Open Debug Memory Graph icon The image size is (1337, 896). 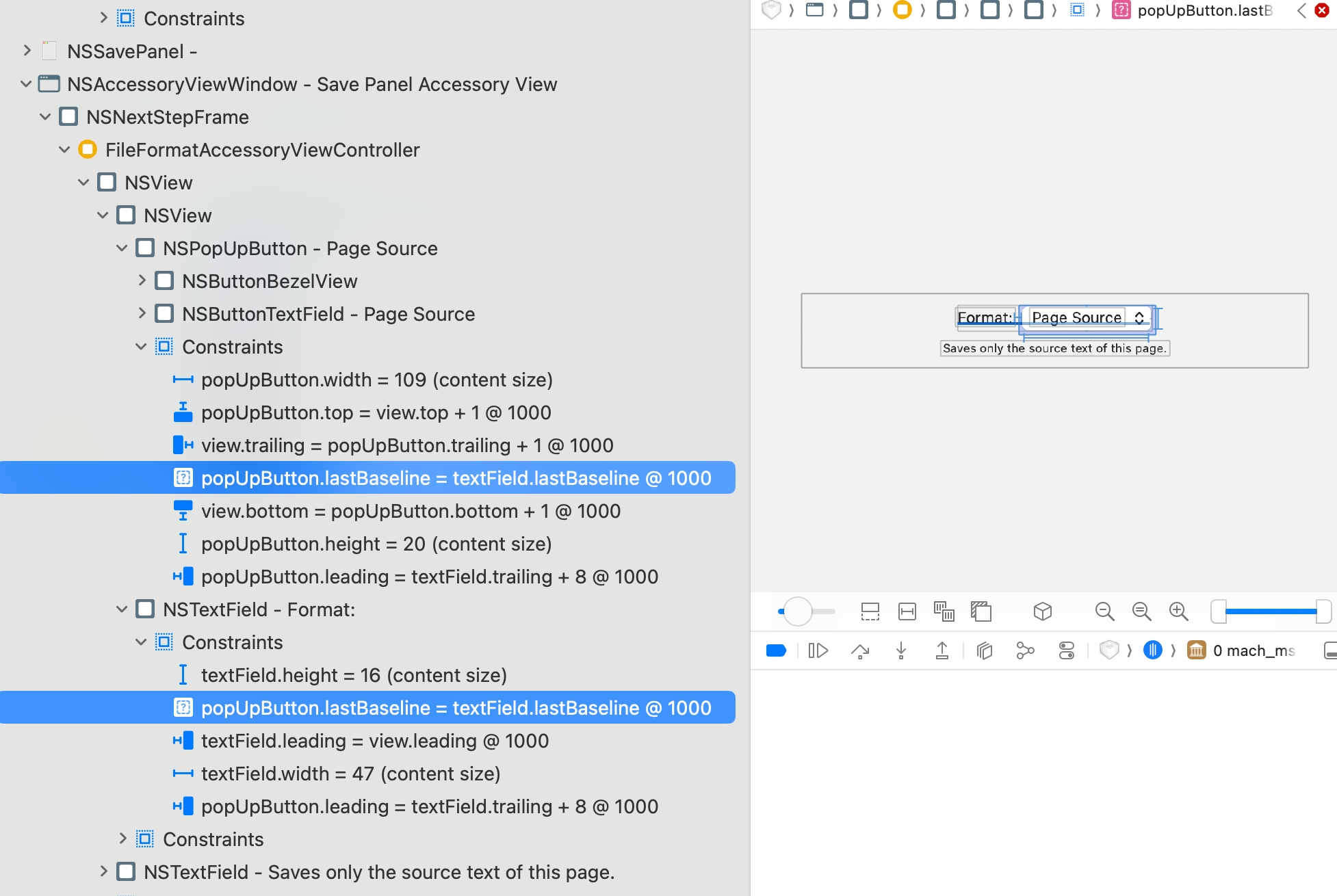tap(1025, 650)
